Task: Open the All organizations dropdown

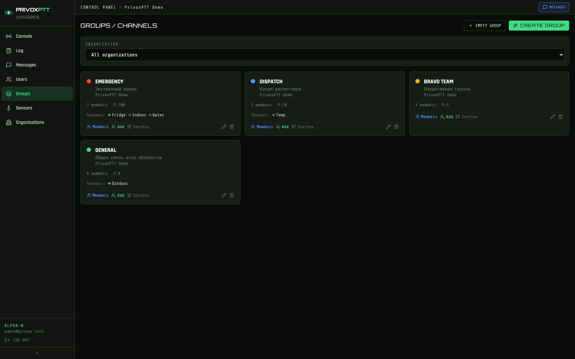Action: pos(325,55)
